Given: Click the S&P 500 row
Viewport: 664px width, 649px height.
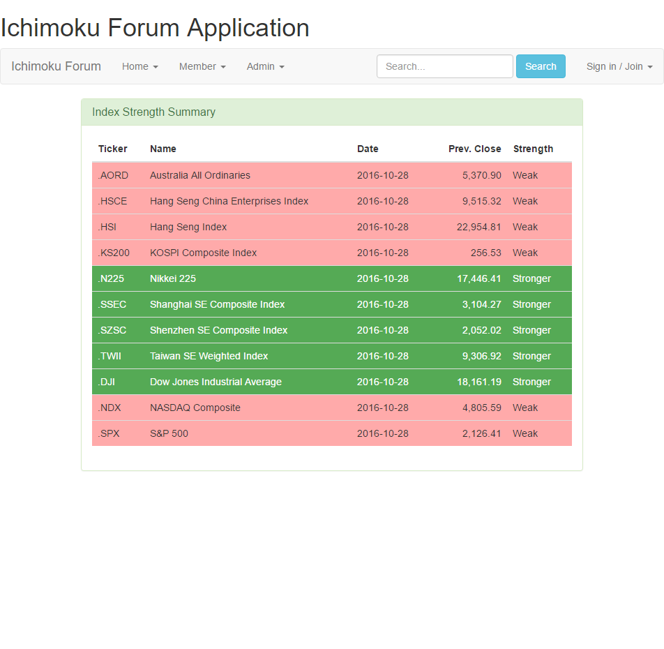Looking at the screenshot, I should click(331, 433).
